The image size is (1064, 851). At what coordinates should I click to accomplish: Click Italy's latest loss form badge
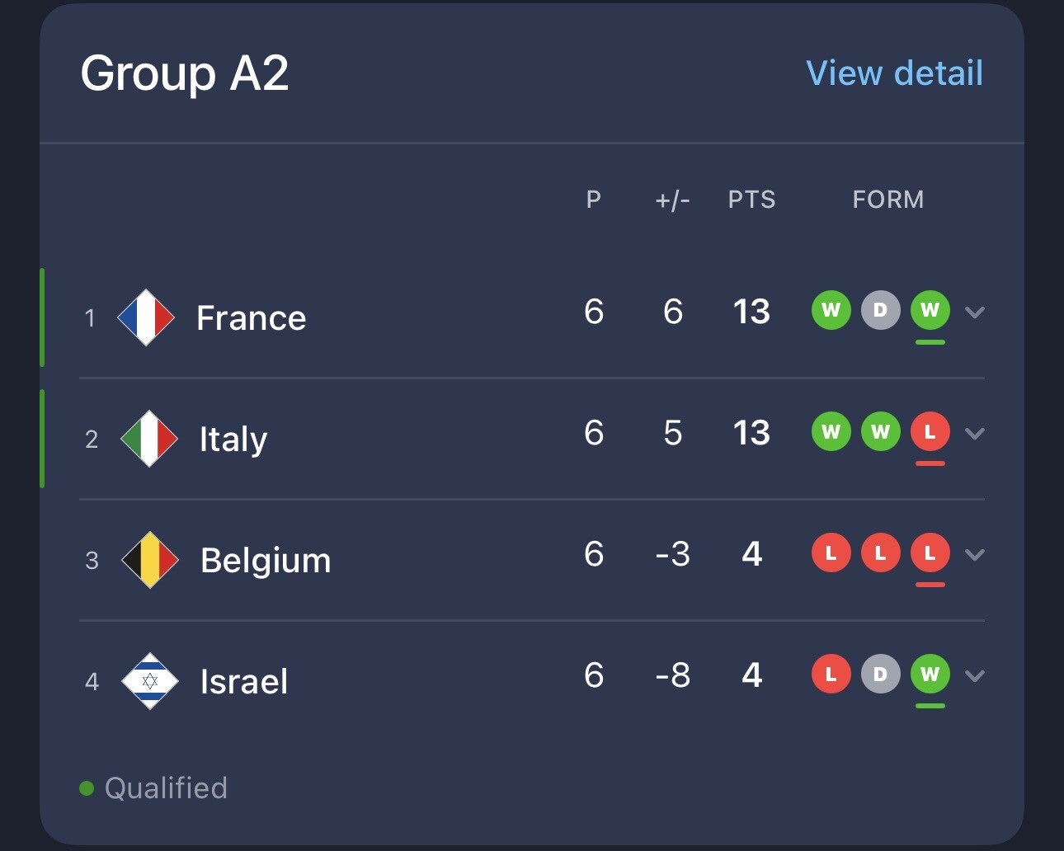[x=930, y=431]
